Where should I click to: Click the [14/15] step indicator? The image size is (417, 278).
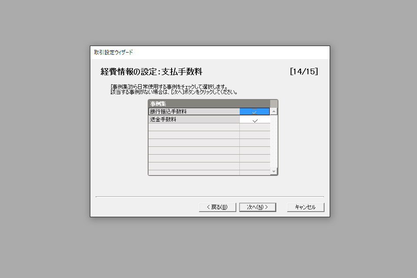tap(304, 71)
